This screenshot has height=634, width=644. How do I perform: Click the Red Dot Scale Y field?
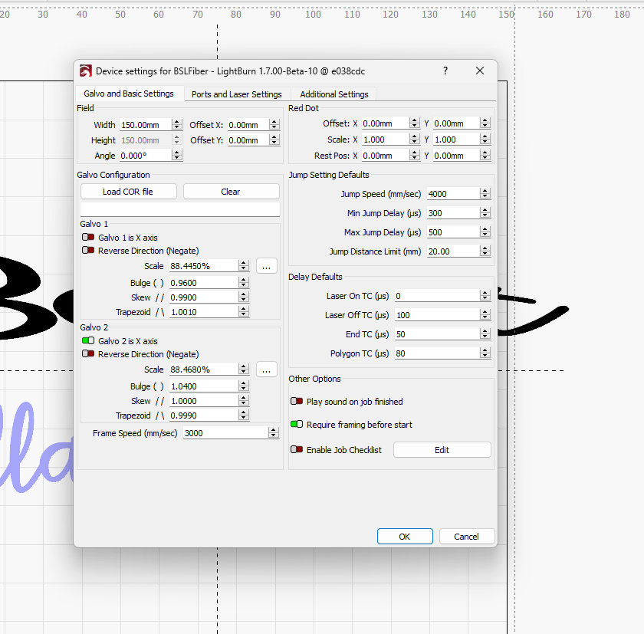457,140
